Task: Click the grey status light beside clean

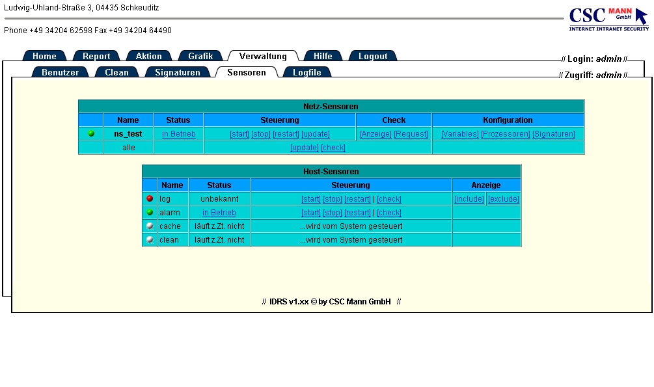Action: pos(150,240)
